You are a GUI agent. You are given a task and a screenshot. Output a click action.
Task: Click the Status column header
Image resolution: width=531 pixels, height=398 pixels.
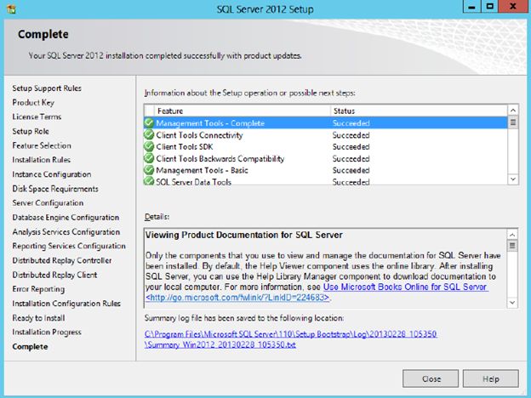(419, 111)
